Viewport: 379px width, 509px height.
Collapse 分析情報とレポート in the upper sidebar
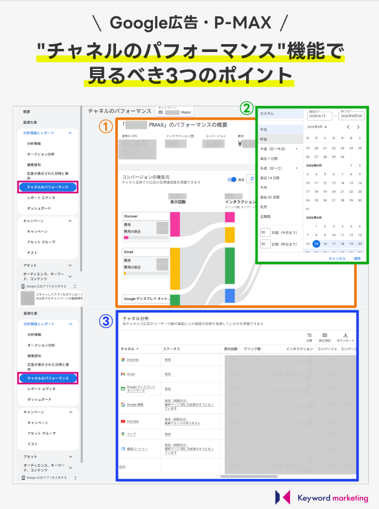(70, 133)
